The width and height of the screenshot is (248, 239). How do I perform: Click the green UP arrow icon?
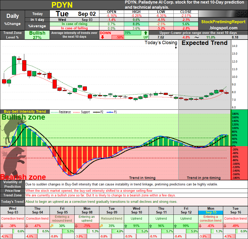tap(146, 33)
